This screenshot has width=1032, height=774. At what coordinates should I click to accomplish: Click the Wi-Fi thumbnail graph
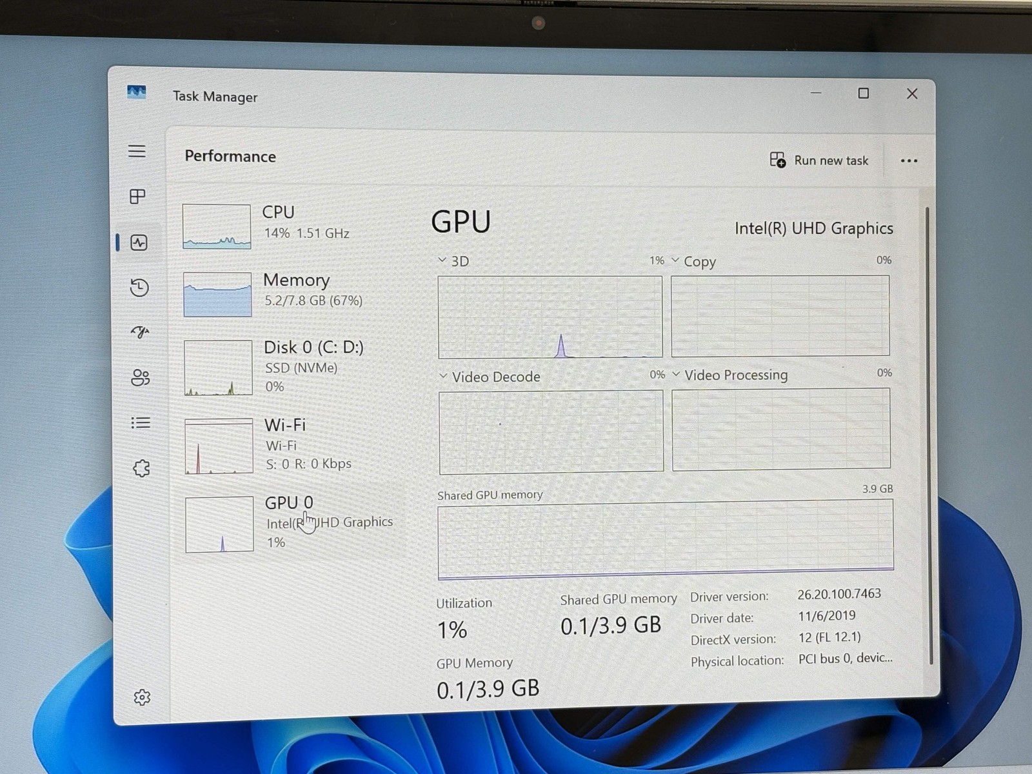click(x=219, y=446)
